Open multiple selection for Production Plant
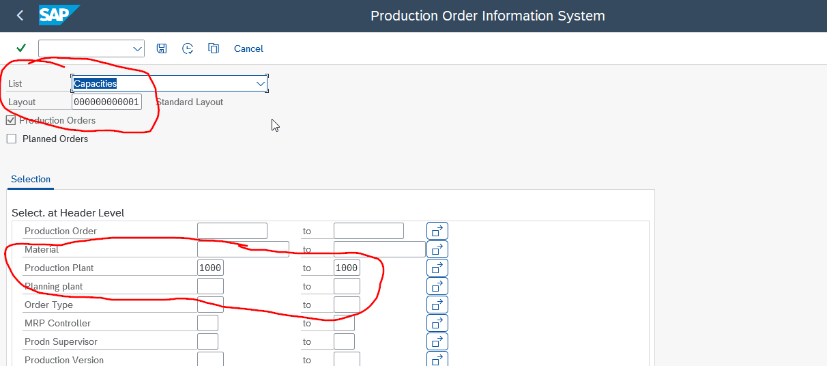This screenshot has height=366, width=827. click(x=437, y=268)
